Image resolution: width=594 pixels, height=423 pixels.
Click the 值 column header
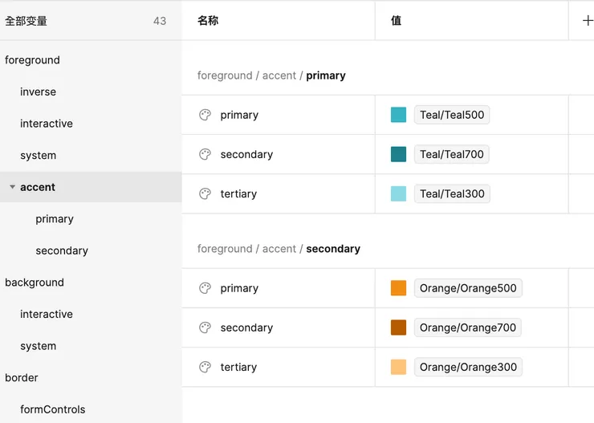(396, 21)
